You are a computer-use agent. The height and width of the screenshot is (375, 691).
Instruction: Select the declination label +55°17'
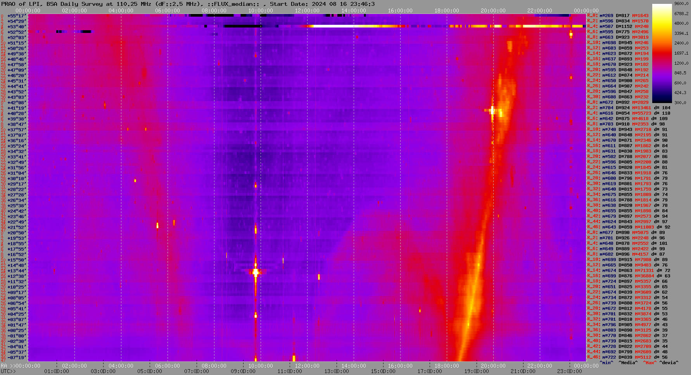tap(17, 16)
